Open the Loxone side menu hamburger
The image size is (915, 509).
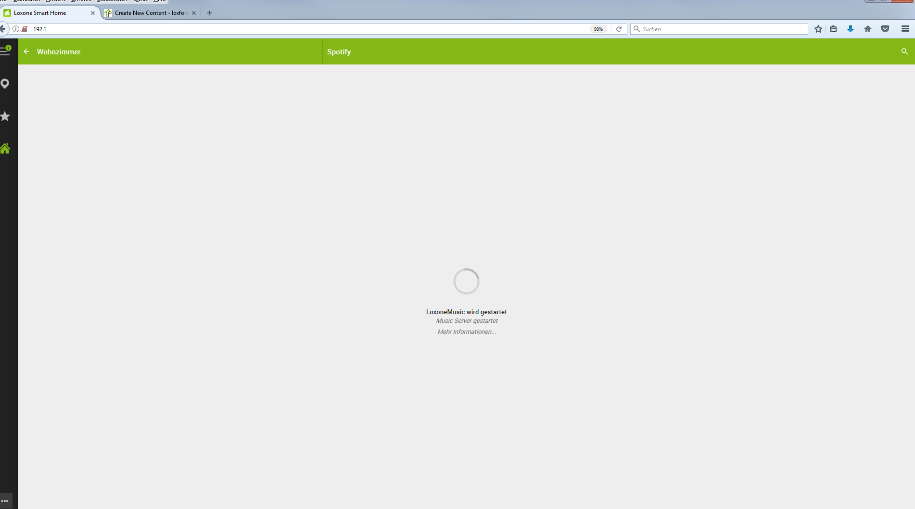(x=5, y=51)
